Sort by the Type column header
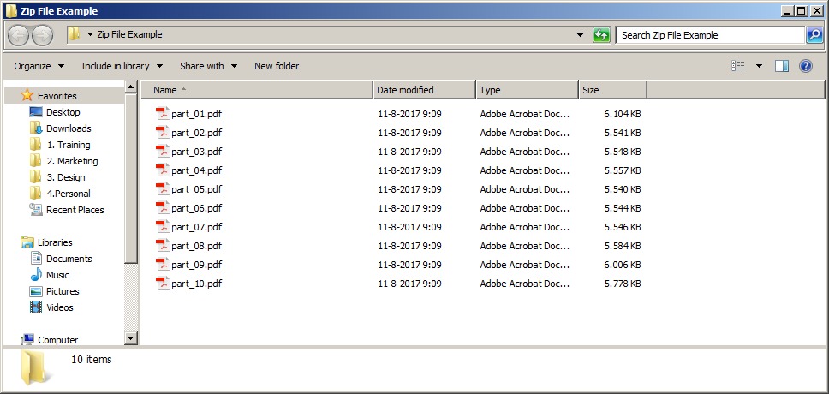The height and width of the screenshot is (394, 829). (527, 90)
